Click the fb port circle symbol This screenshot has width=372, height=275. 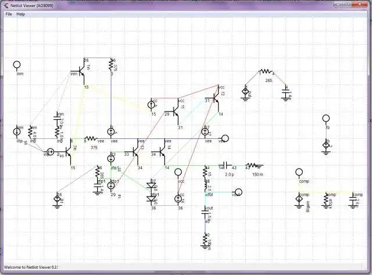[x=326, y=119]
